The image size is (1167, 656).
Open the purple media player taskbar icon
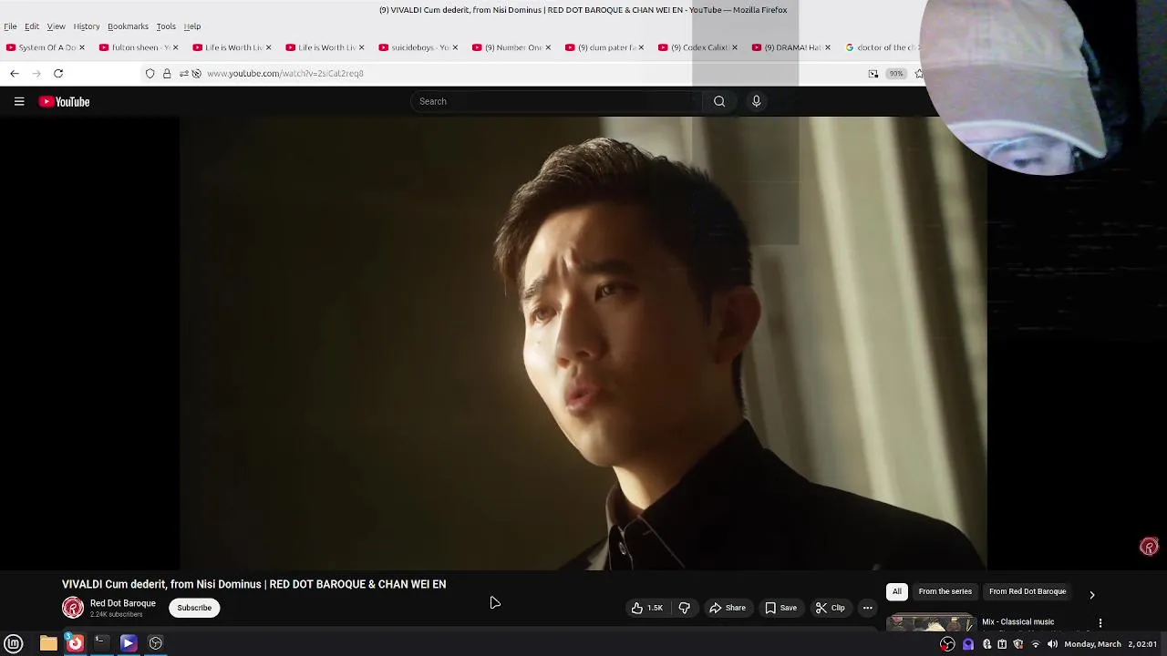[x=129, y=643]
